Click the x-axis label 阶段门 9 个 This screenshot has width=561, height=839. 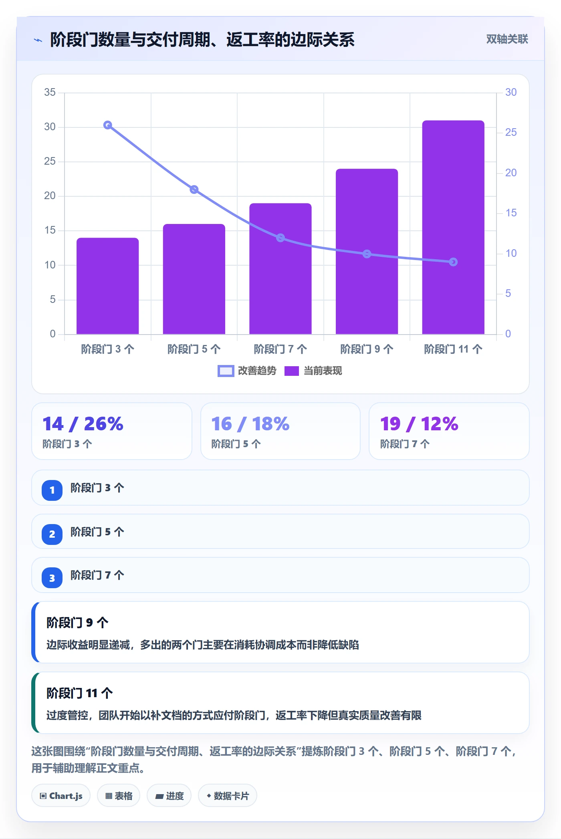point(367,349)
